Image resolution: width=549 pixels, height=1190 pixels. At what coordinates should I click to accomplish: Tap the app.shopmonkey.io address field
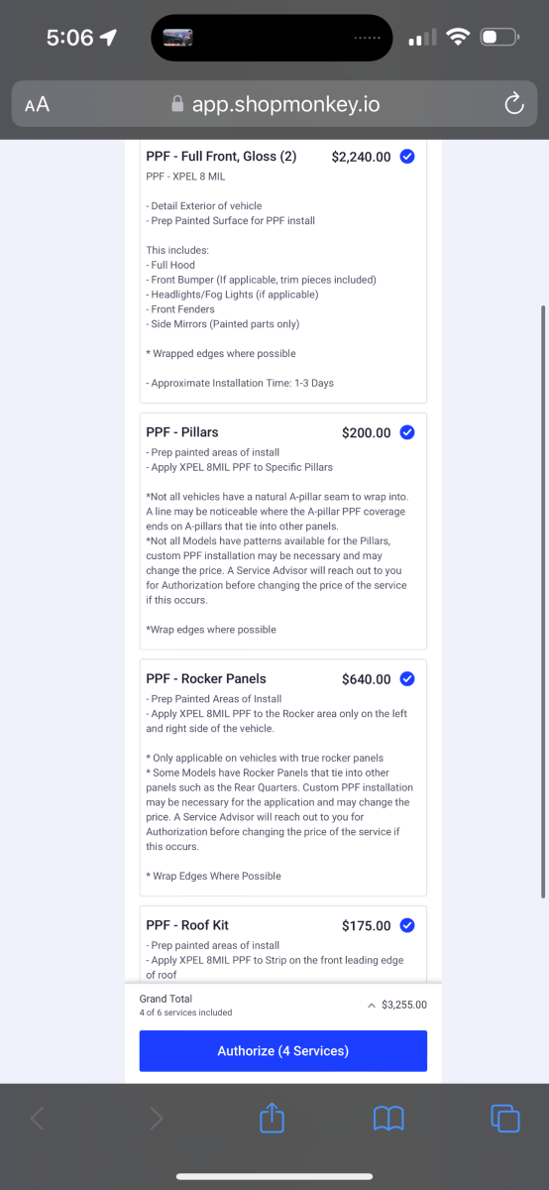274,104
